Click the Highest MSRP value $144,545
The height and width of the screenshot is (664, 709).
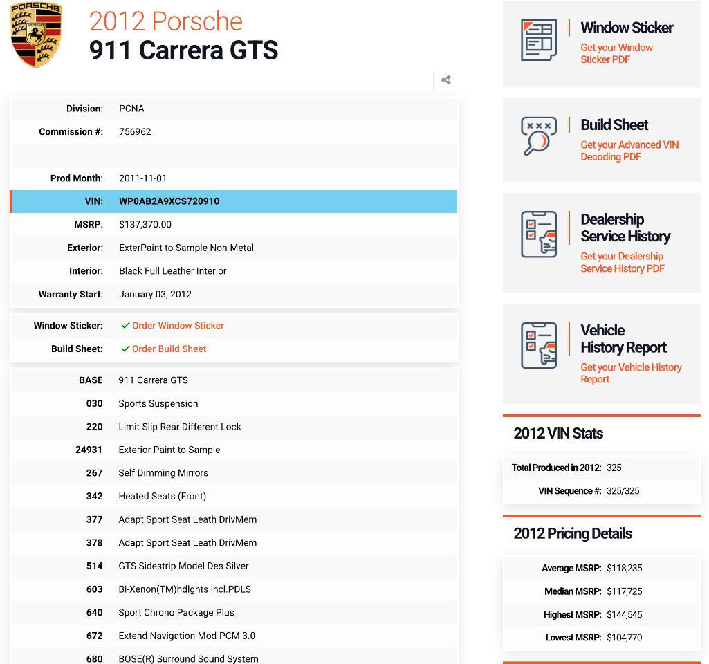[x=625, y=615]
